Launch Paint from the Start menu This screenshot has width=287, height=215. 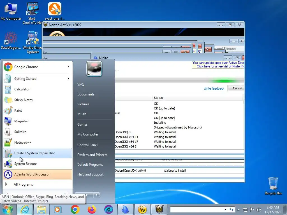[38, 110]
